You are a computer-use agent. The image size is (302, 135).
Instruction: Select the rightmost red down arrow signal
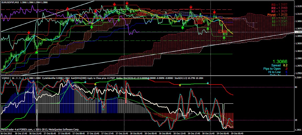214,12
